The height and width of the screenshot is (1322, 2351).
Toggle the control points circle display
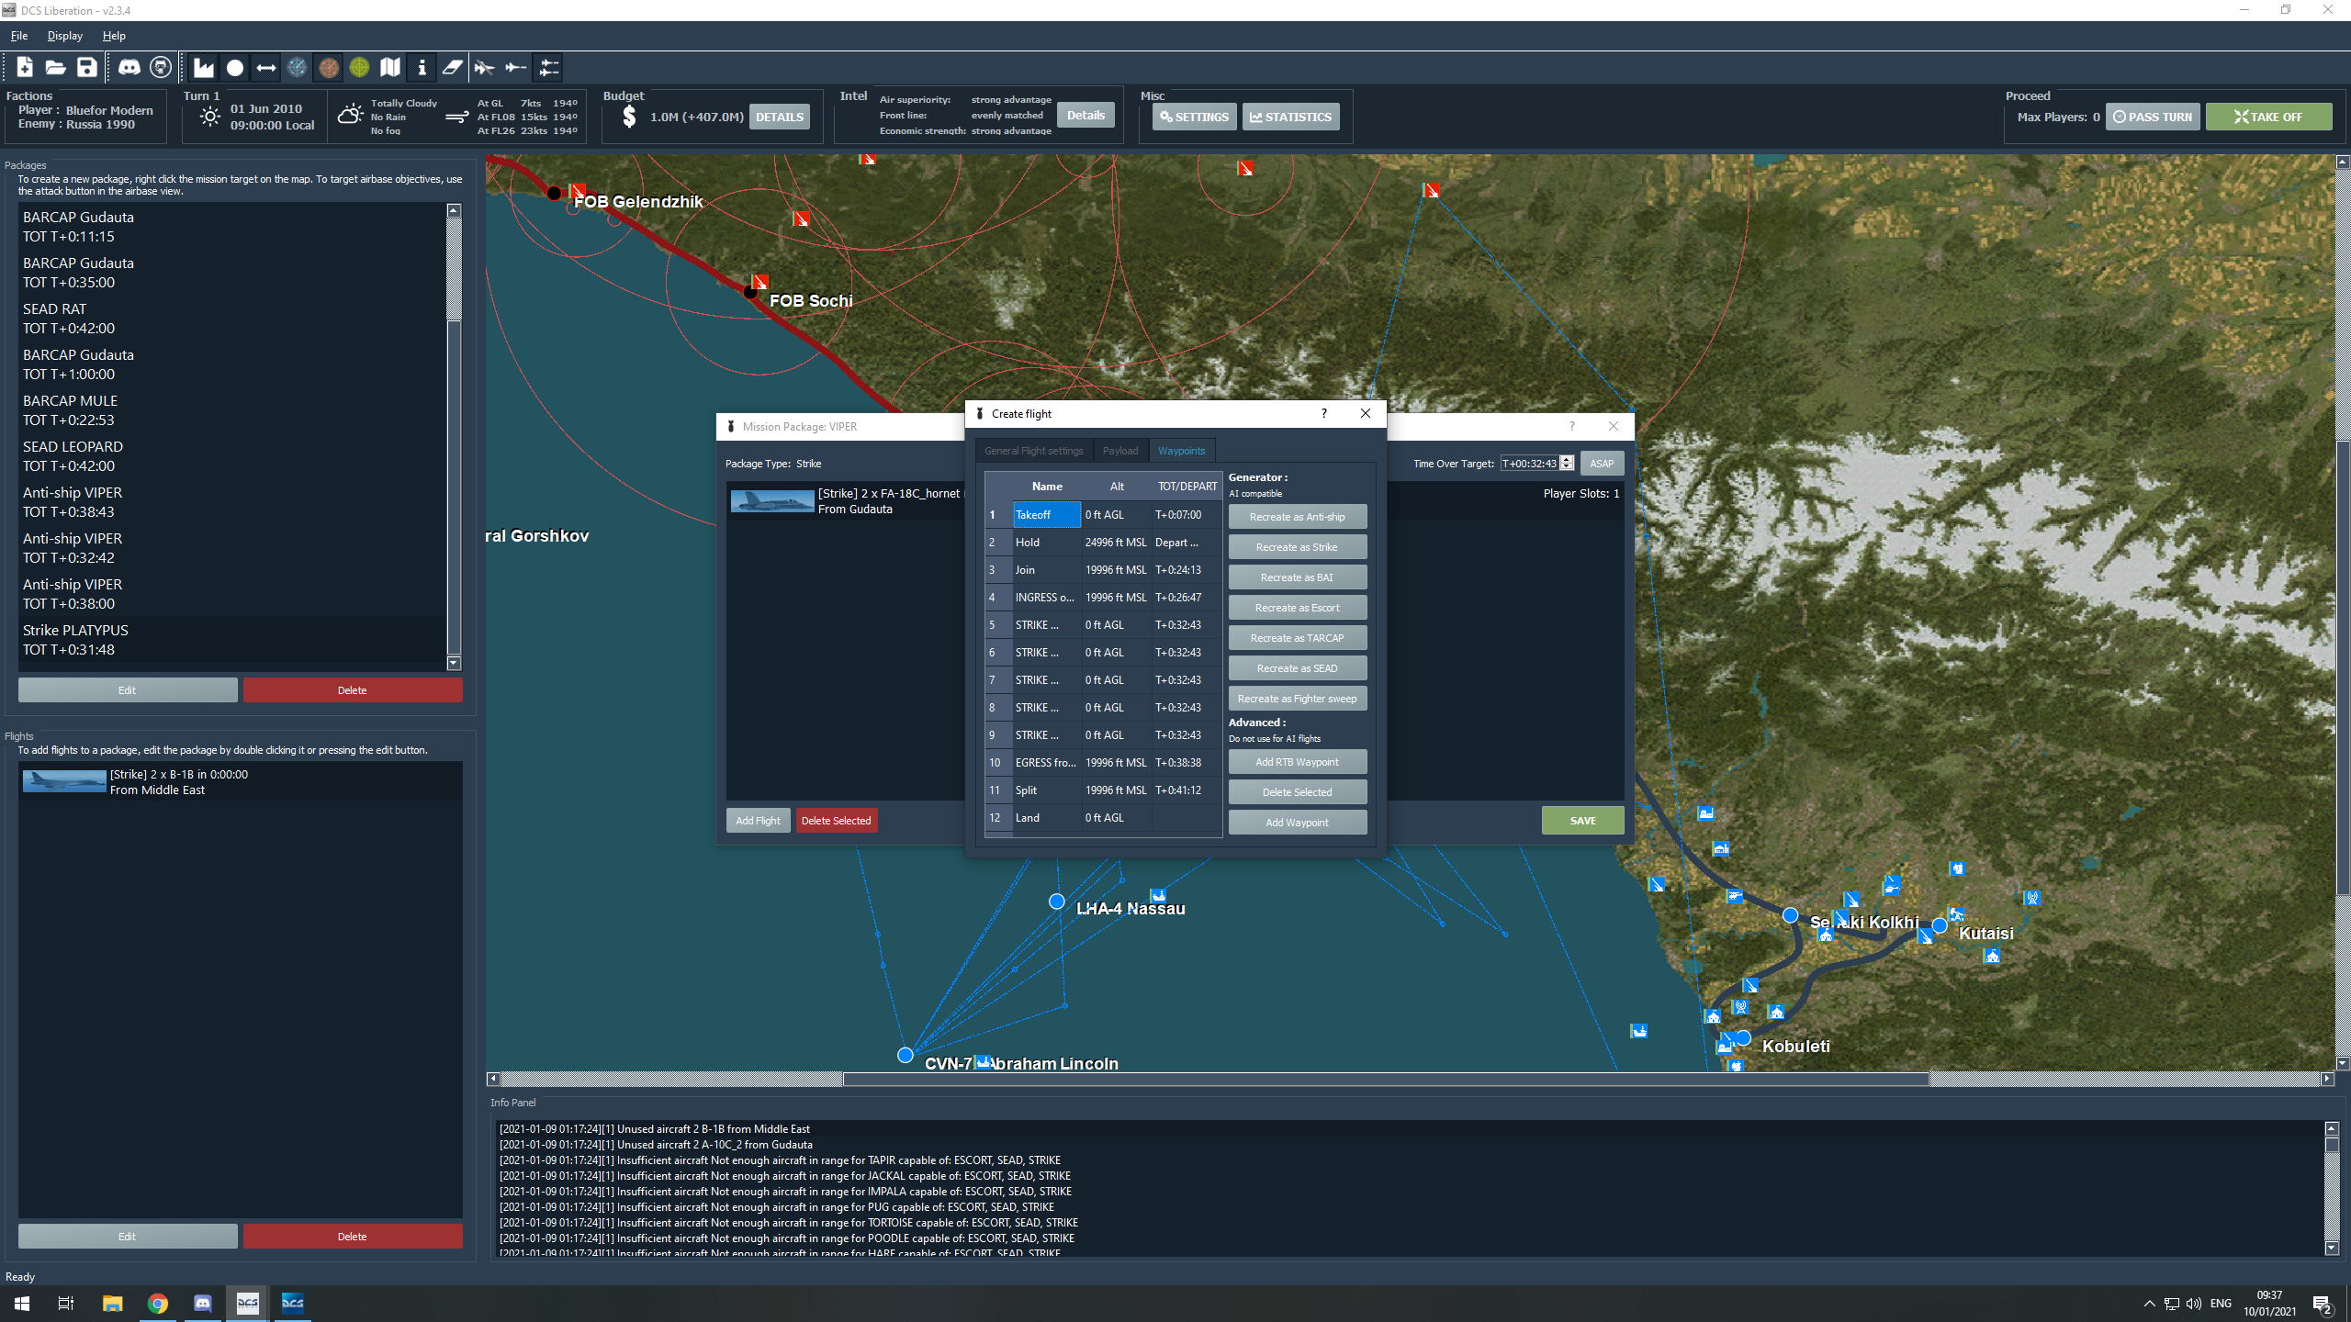click(x=235, y=67)
